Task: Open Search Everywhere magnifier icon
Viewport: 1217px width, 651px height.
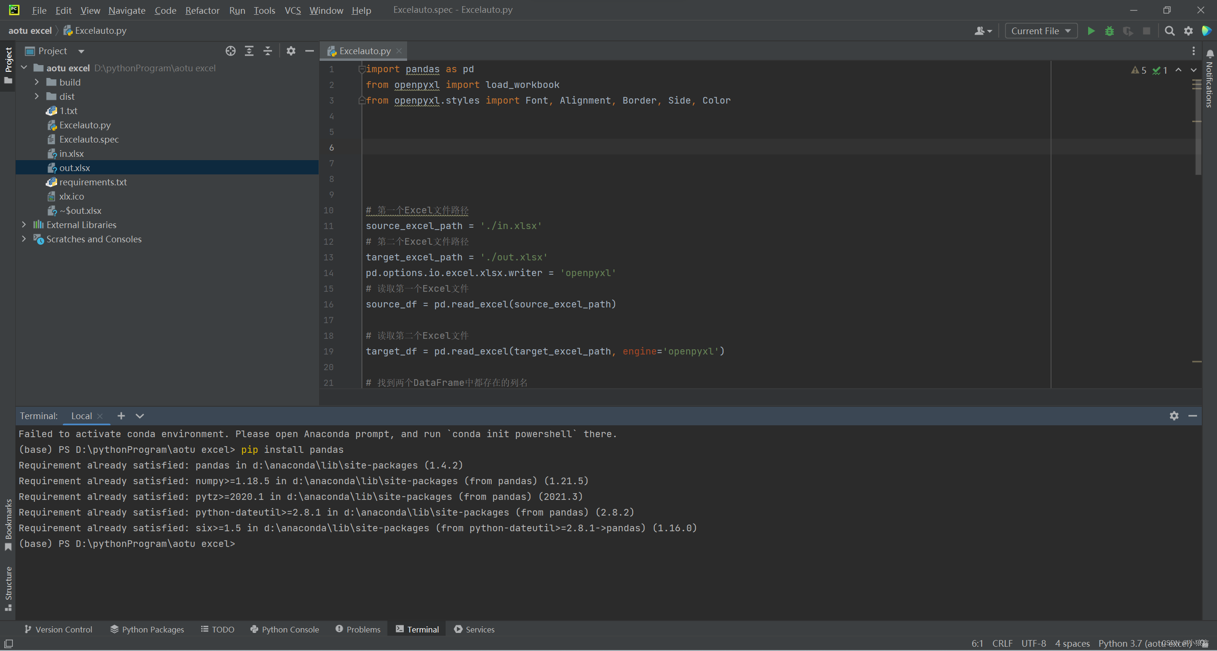Action: coord(1169,31)
